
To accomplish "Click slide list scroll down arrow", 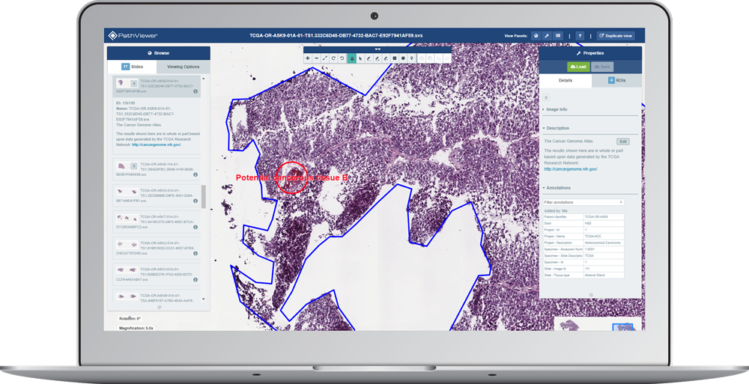I will [x=204, y=299].
